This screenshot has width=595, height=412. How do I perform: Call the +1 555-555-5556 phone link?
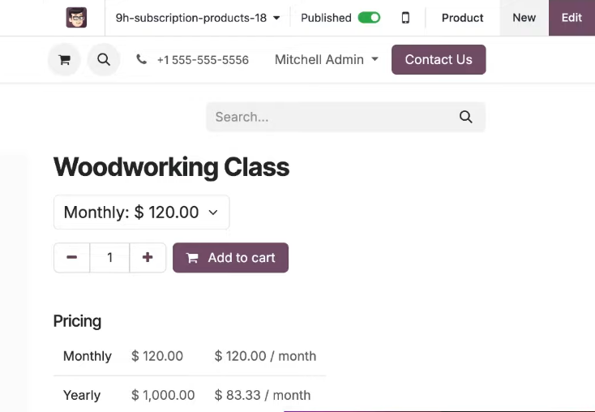[x=203, y=60]
